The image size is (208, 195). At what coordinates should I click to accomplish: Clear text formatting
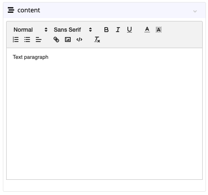[x=97, y=39]
